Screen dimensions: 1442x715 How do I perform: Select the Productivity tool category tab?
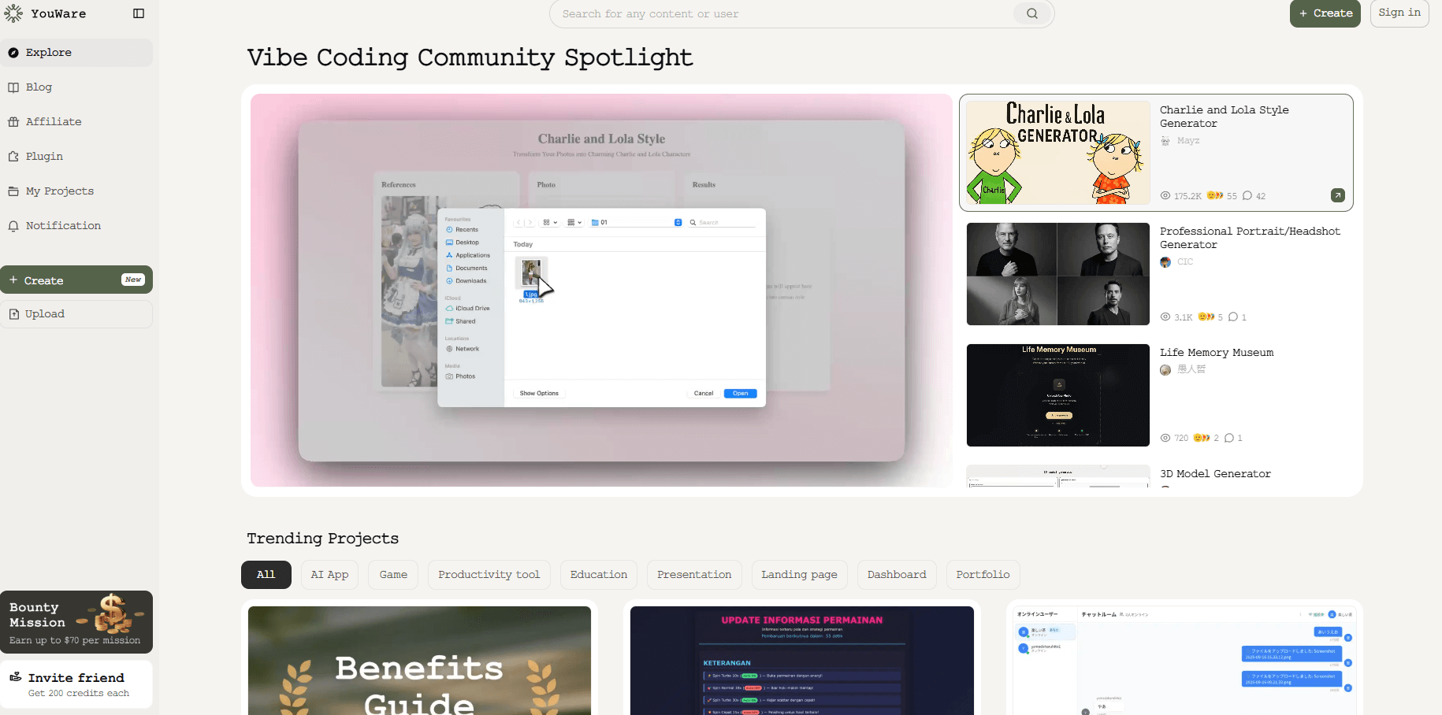tap(489, 575)
